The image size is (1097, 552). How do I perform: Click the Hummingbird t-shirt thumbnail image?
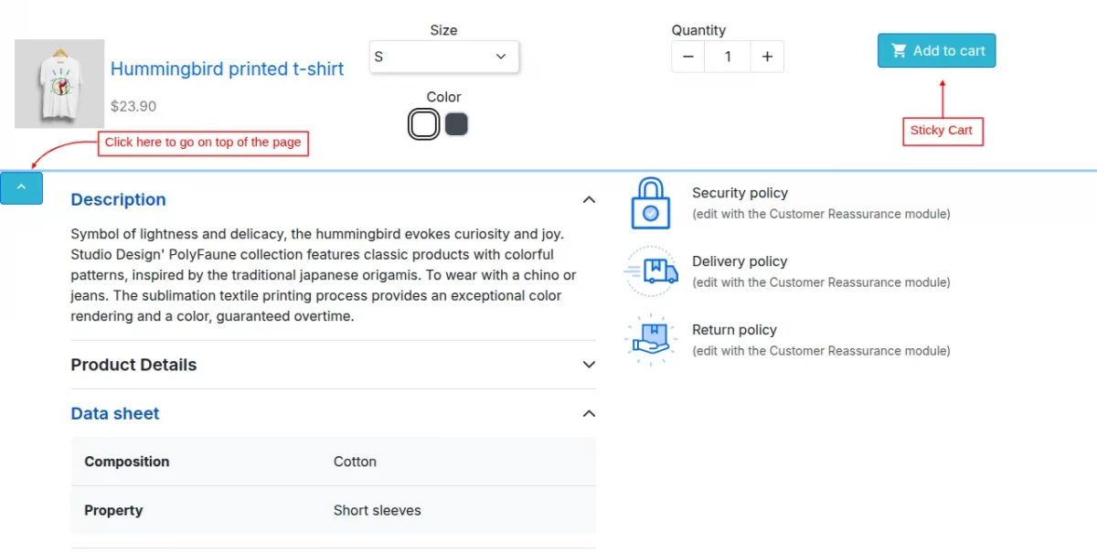pyautogui.click(x=59, y=84)
